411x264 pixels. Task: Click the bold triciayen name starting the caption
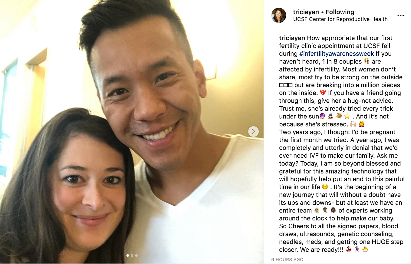pyautogui.click(x=292, y=38)
